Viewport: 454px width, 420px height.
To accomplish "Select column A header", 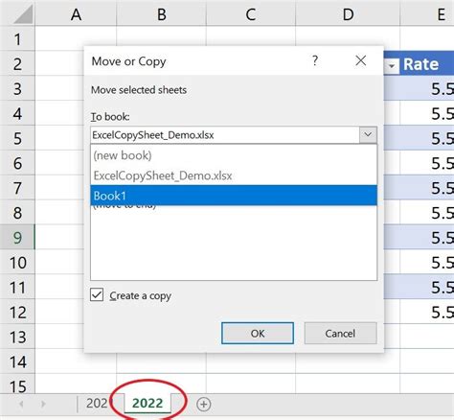I will click(x=76, y=14).
